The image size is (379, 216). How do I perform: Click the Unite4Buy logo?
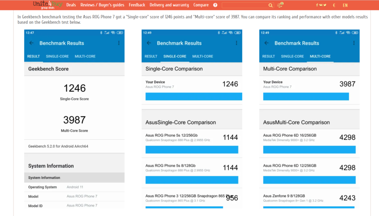point(47,5)
